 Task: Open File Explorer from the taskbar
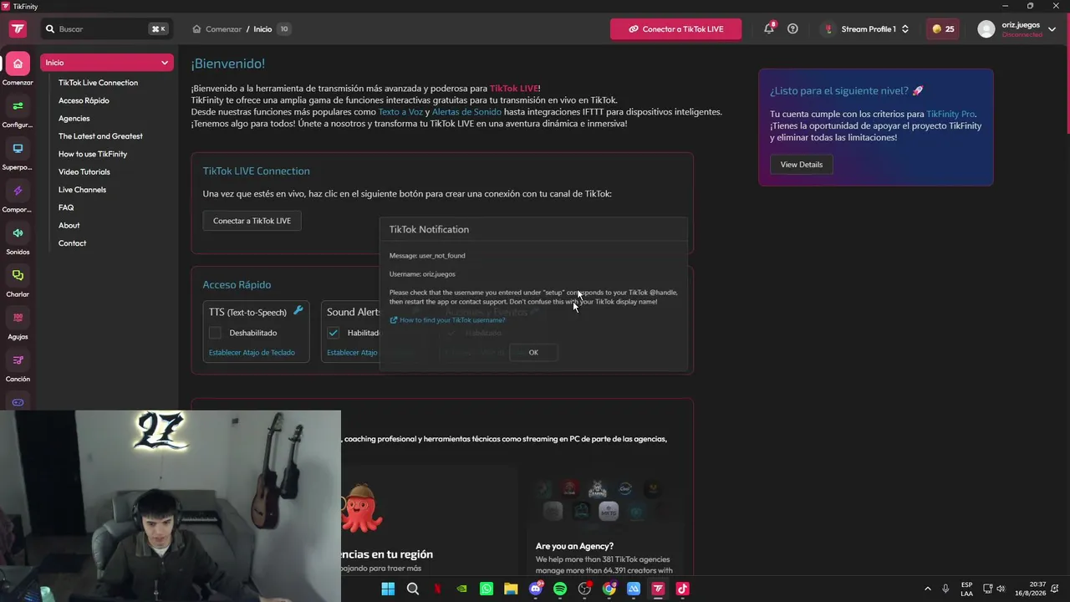[x=511, y=589]
